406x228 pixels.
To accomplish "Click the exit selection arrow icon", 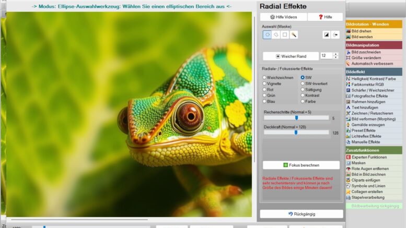I will (335, 35).
